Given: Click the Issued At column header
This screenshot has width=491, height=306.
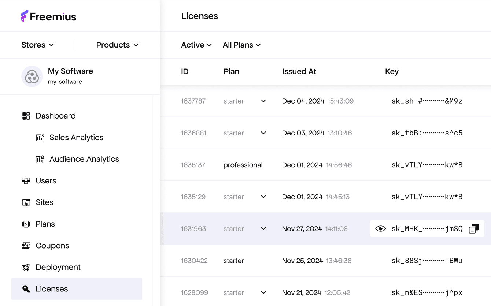Looking at the screenshot, I should pos(299,72).
